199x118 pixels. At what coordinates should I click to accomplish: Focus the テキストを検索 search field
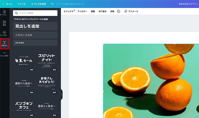point(35,13)
